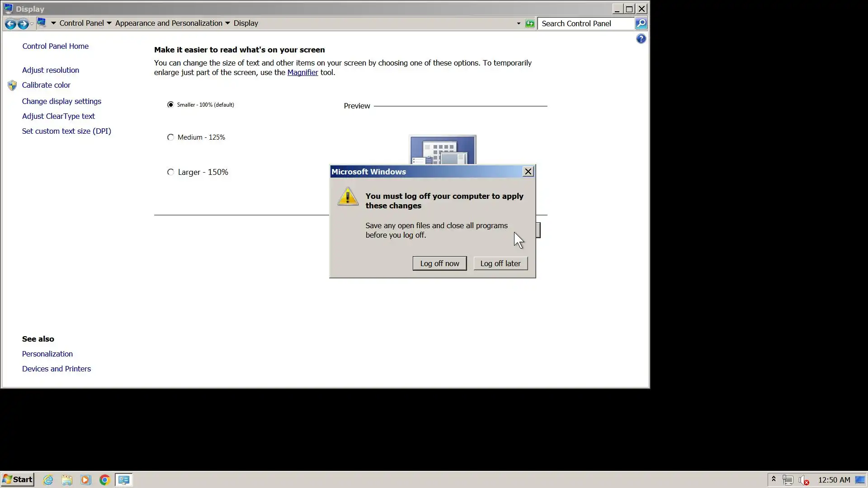Screen dimensions: 868x488
Task: Select Smaller - 100% (default) option
Action: [x=170, y=104]
